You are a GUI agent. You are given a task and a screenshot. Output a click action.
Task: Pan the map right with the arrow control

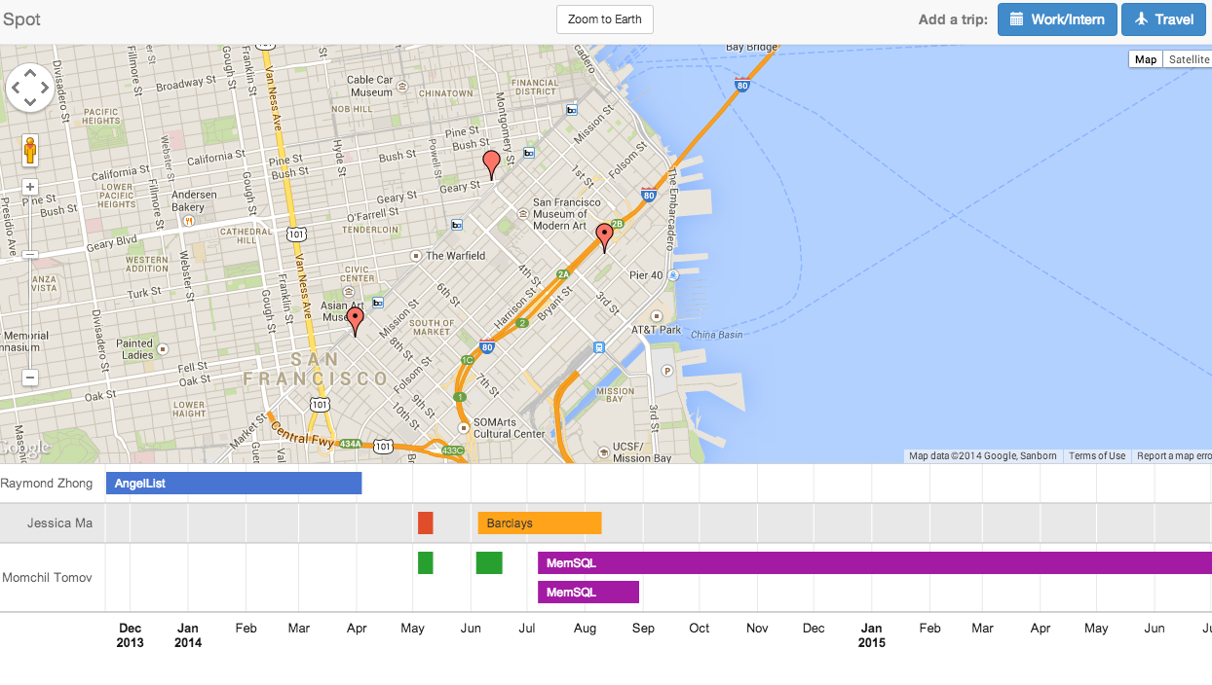[46, 89]
